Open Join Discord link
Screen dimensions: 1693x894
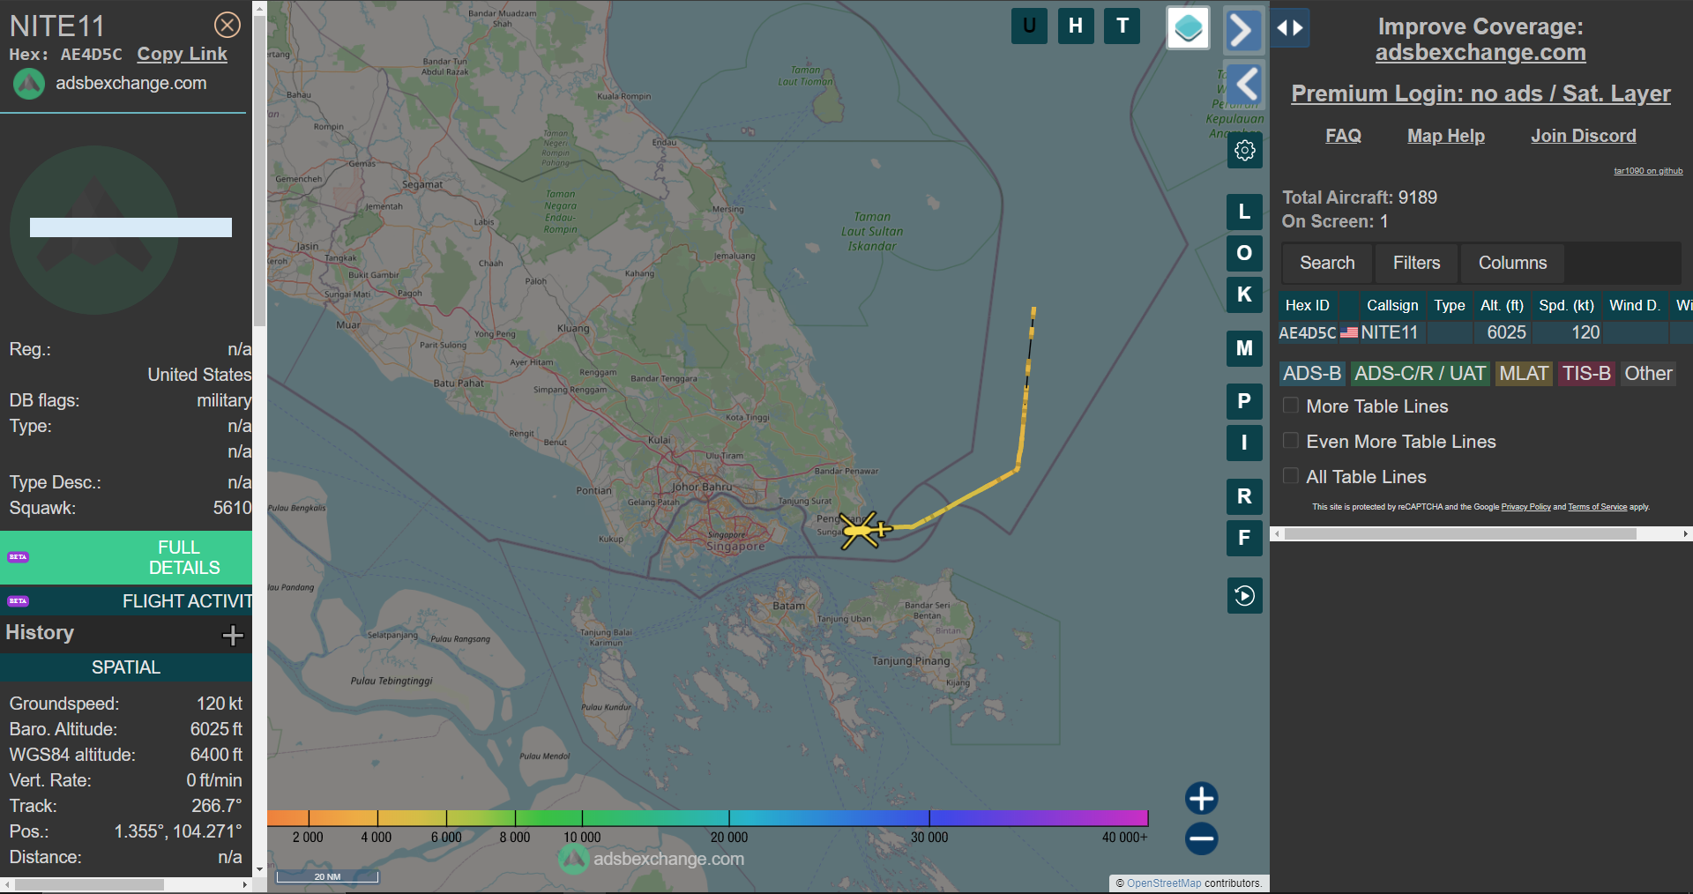tap(1583, 136)
